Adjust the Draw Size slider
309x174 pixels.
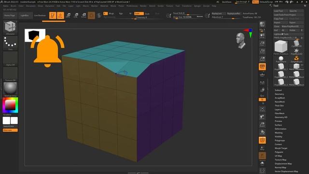click(x=188, y=17)
